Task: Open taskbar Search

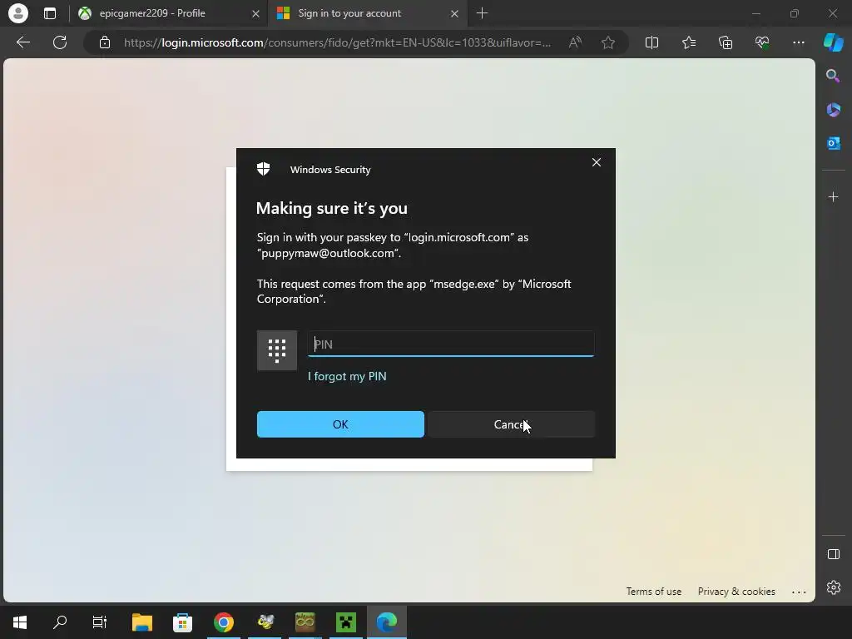Action: coord(60,622)
